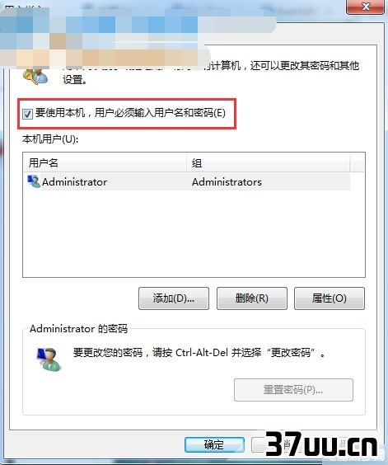Click the 删除(R) delete button

252,298
